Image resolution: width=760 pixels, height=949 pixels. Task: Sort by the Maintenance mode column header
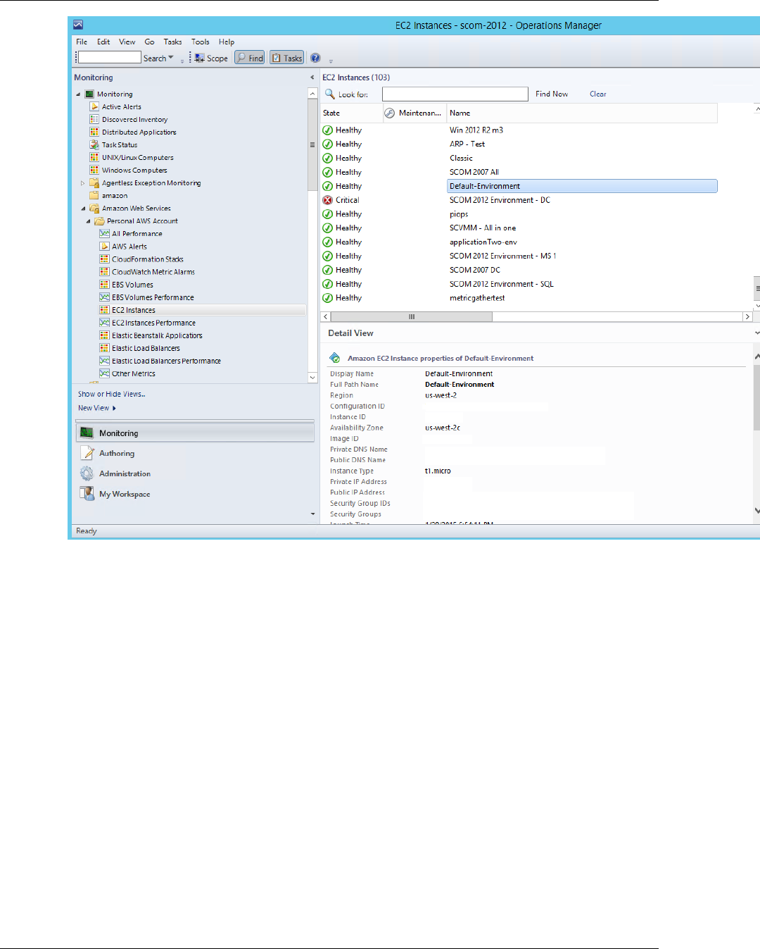[414, 113]
